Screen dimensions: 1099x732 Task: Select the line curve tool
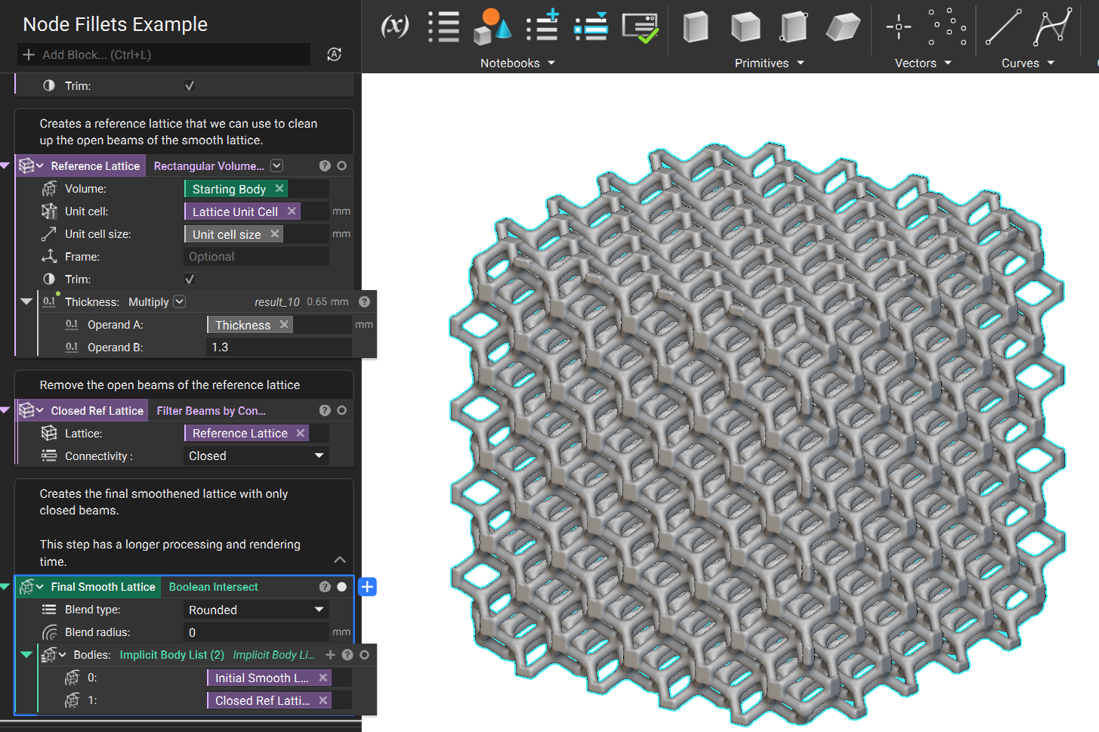tap(1003, 27)
